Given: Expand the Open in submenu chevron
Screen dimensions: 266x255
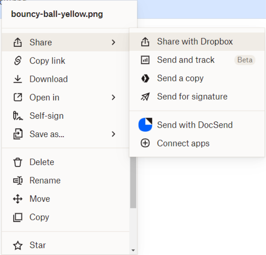Looking at the screenshot, I should 113,97.
